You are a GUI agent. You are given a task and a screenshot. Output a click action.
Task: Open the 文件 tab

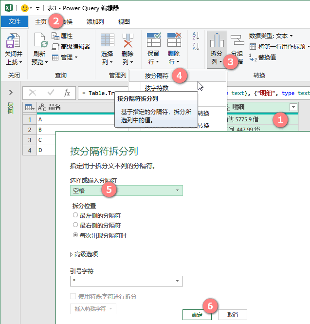tap(15, 21)
